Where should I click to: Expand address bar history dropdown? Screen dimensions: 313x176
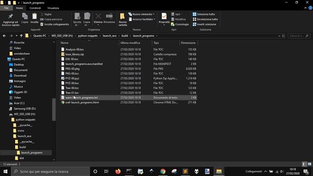279,36
